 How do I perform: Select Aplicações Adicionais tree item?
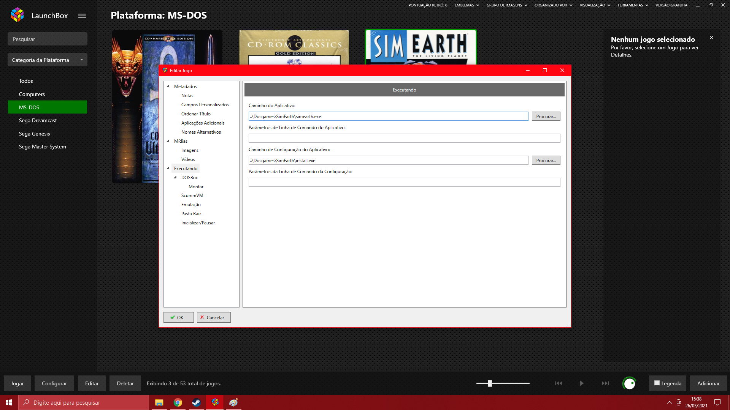point(203,123)
